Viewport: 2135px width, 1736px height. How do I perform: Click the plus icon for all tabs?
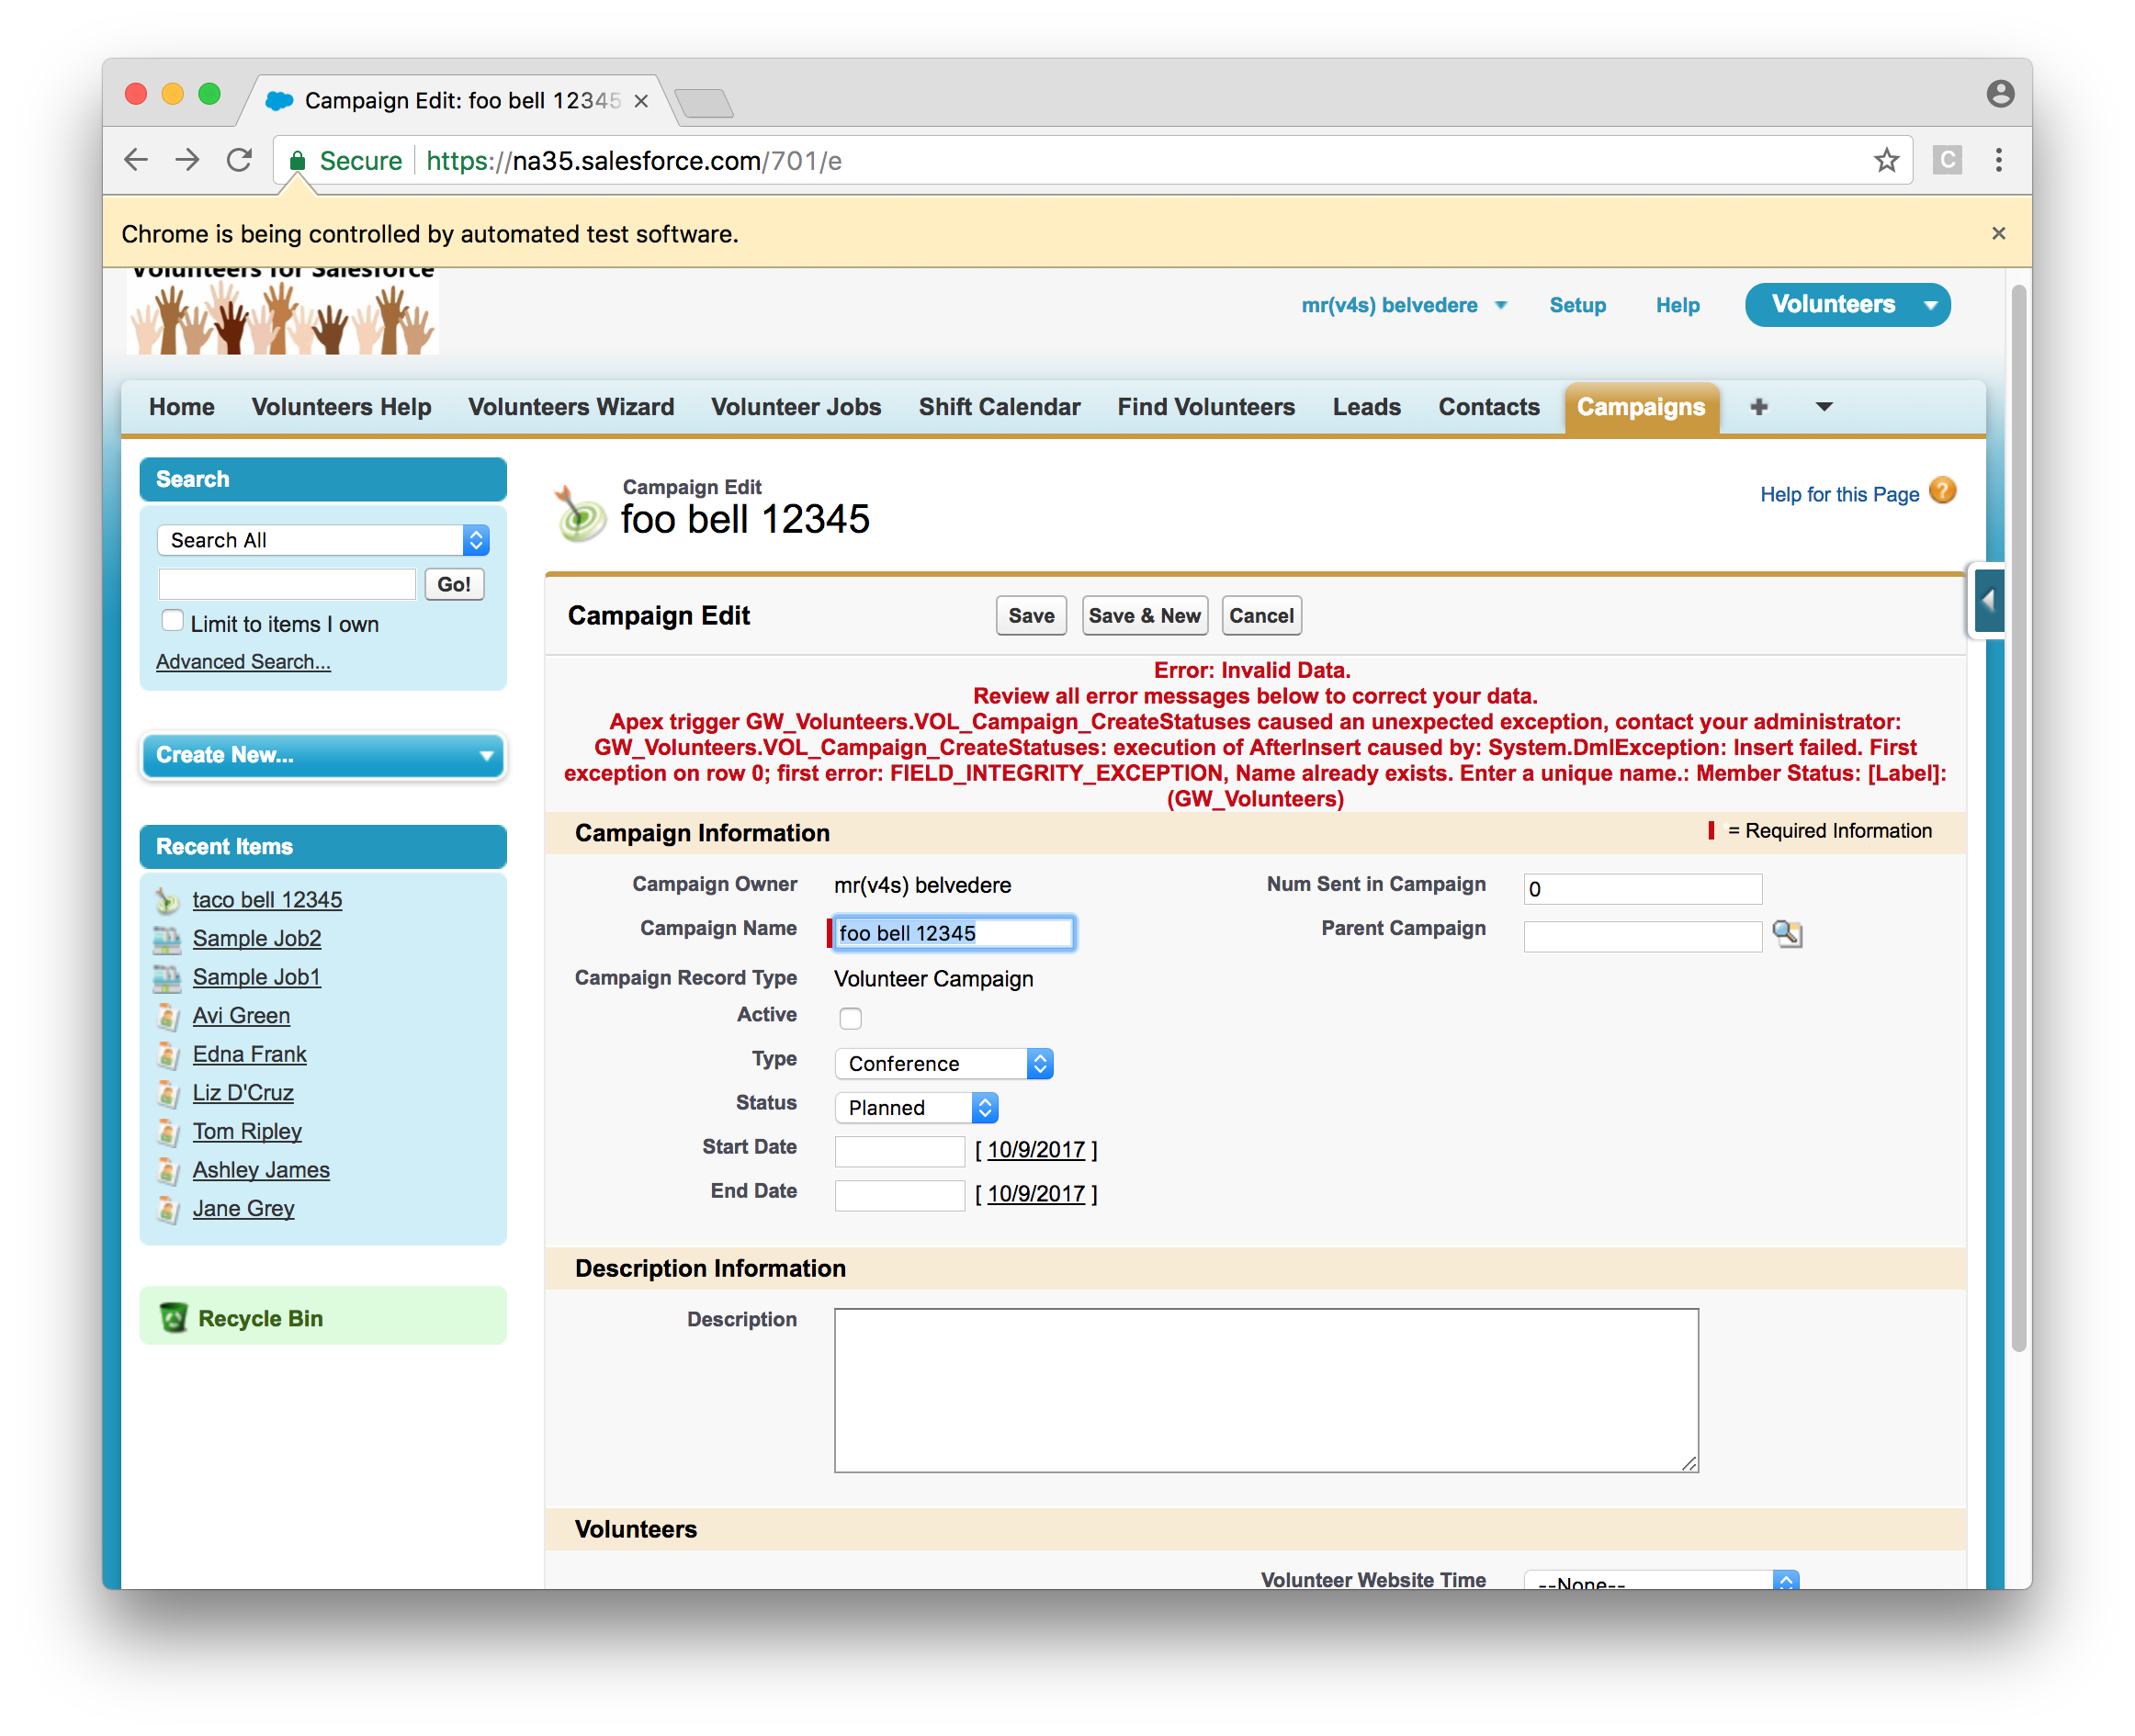click(1759, 407)
